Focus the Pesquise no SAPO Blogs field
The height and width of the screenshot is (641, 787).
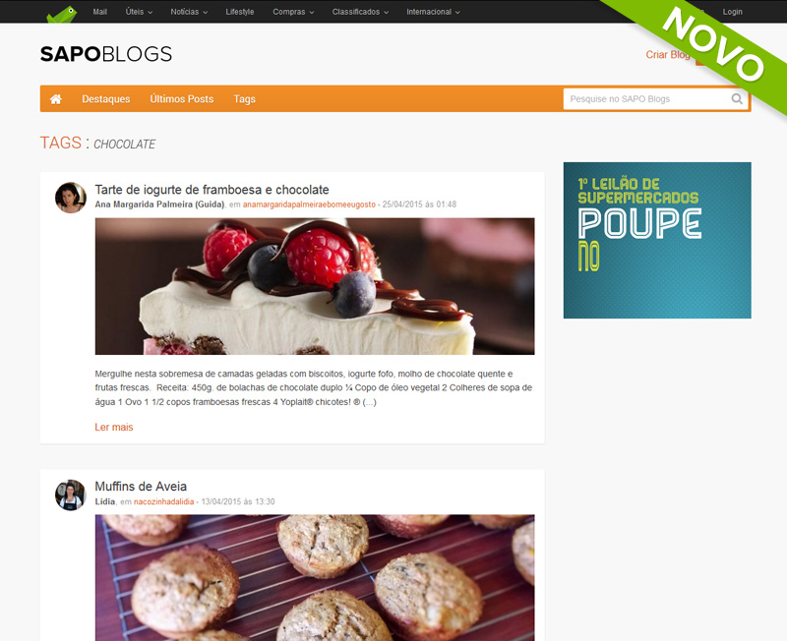coord(647,99)
